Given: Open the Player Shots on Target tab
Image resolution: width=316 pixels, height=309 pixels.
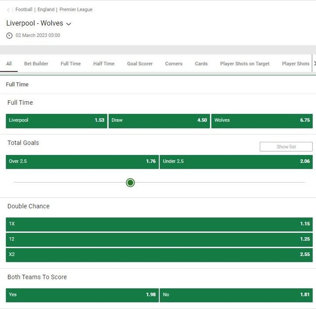Looking at the screenshot, I should click(245, 64).
